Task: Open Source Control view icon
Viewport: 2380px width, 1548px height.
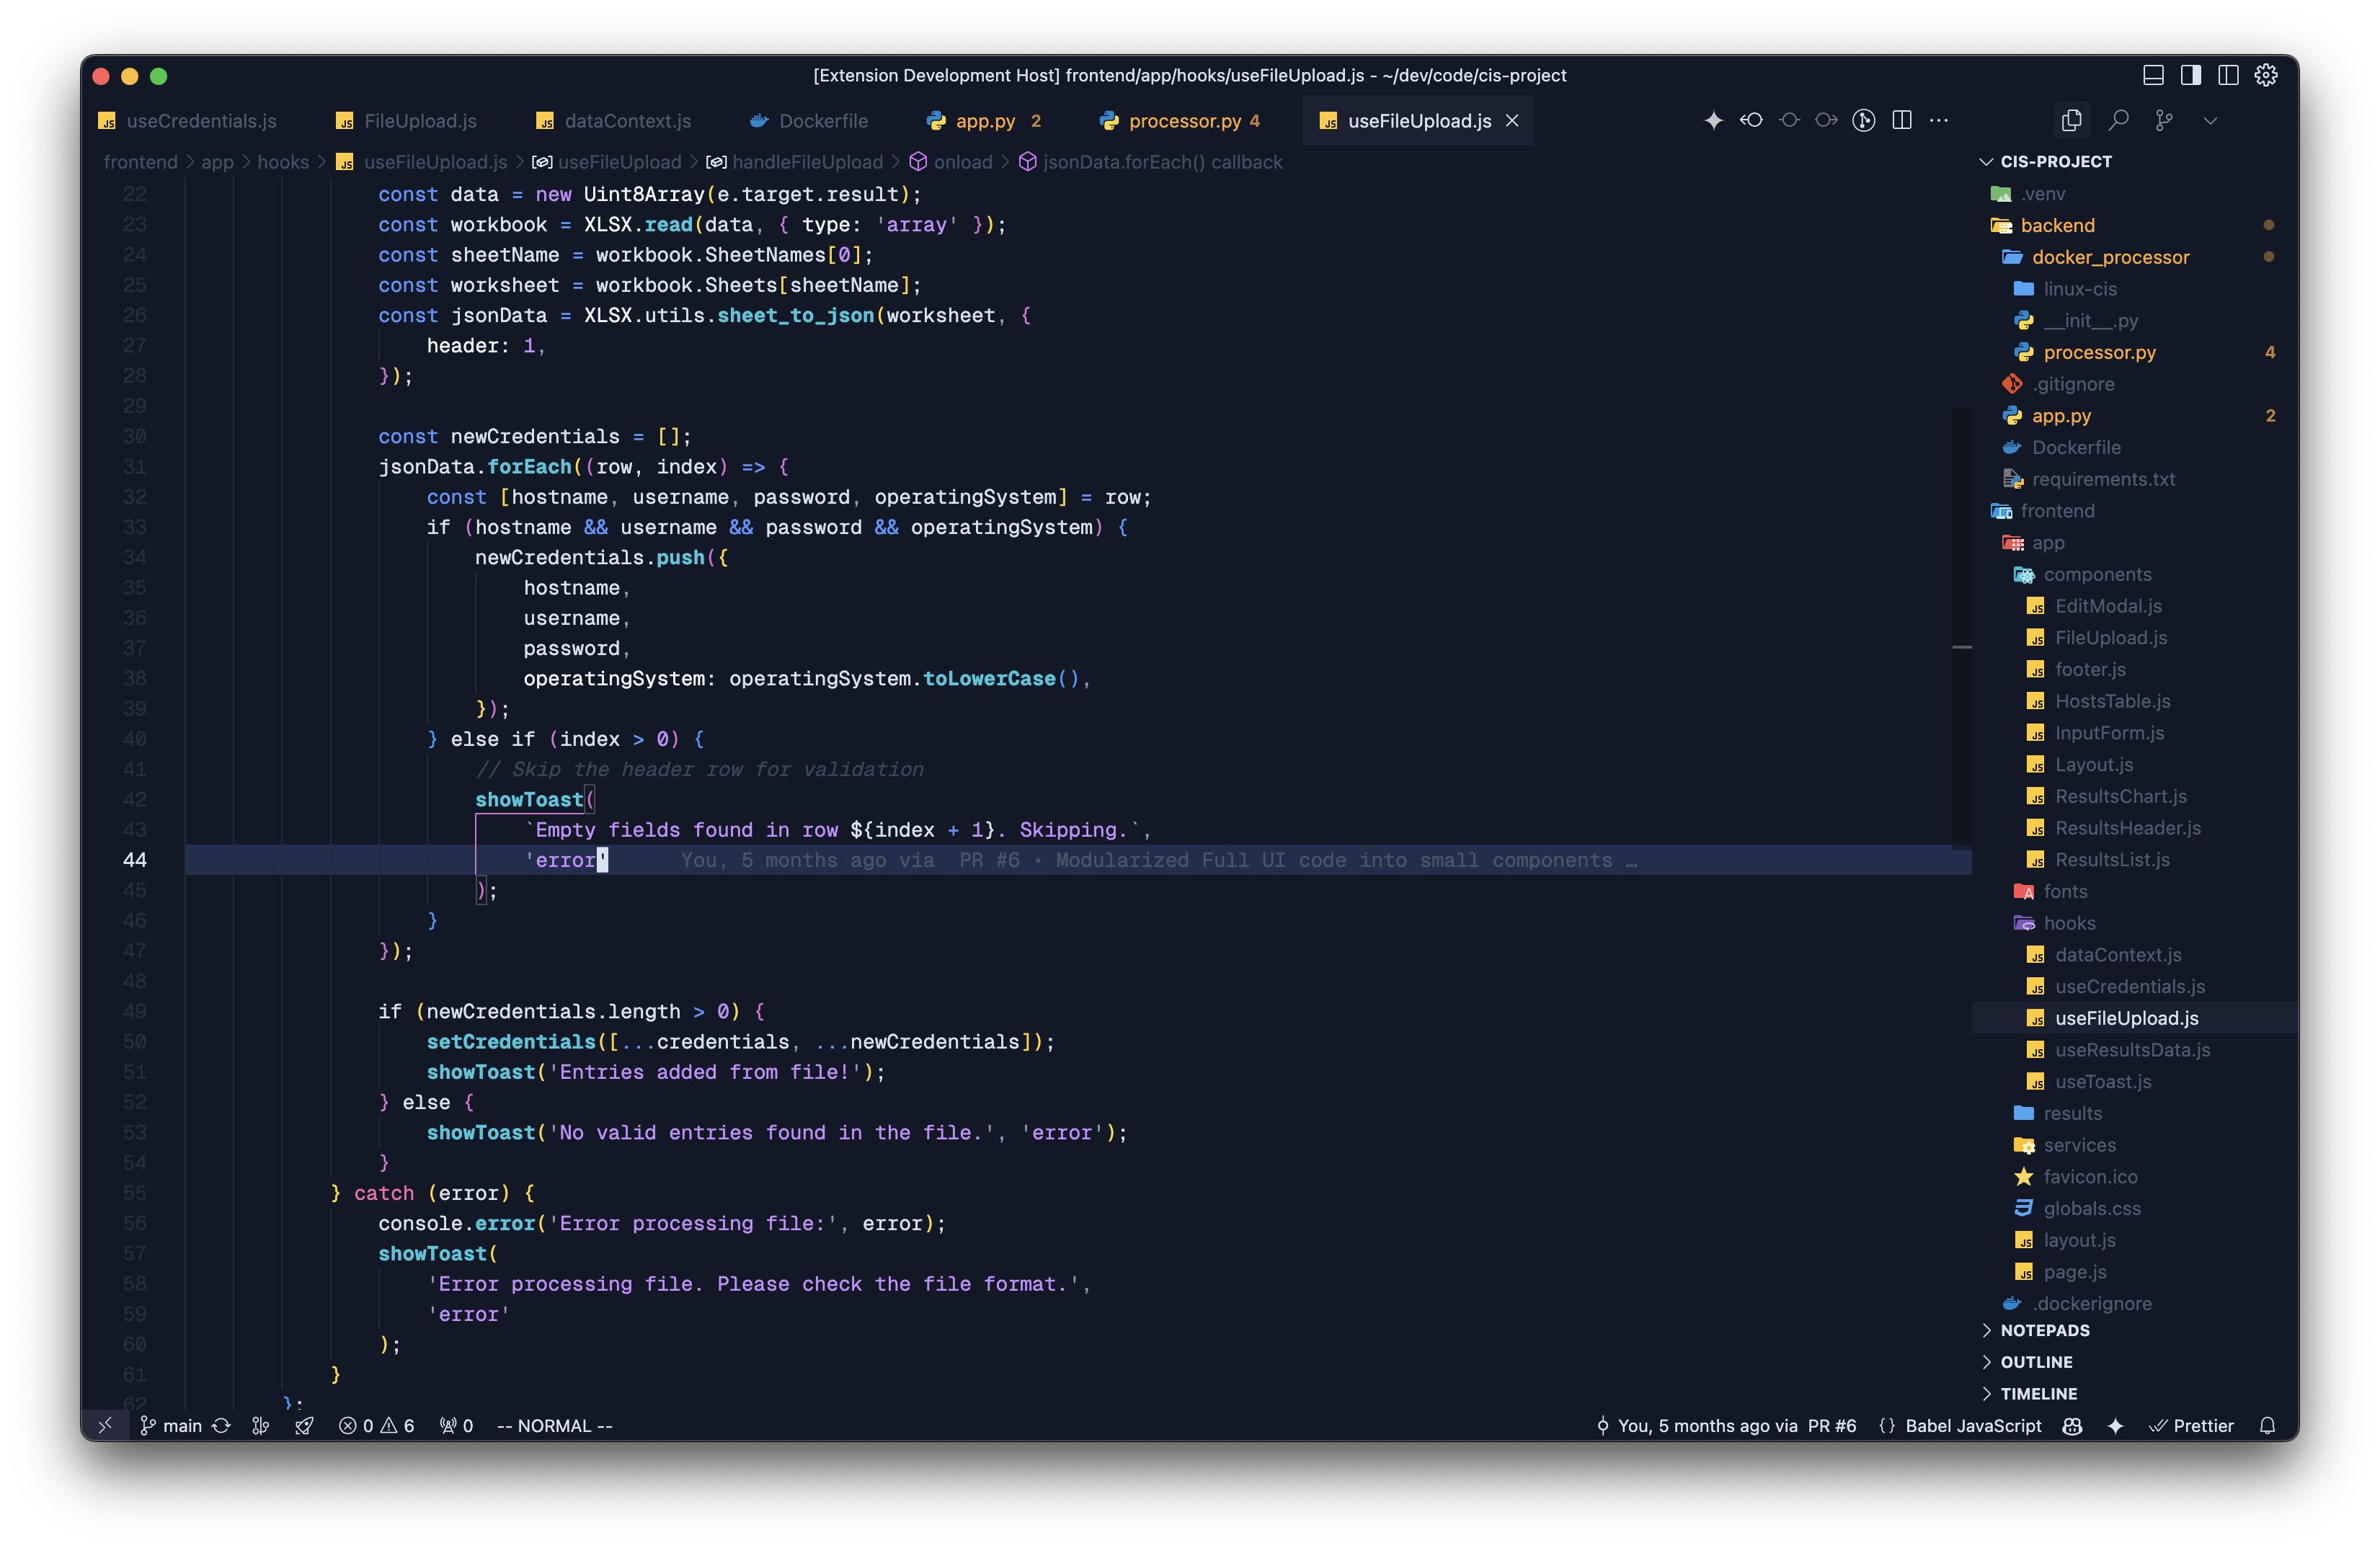Action: coord(2164,120)
